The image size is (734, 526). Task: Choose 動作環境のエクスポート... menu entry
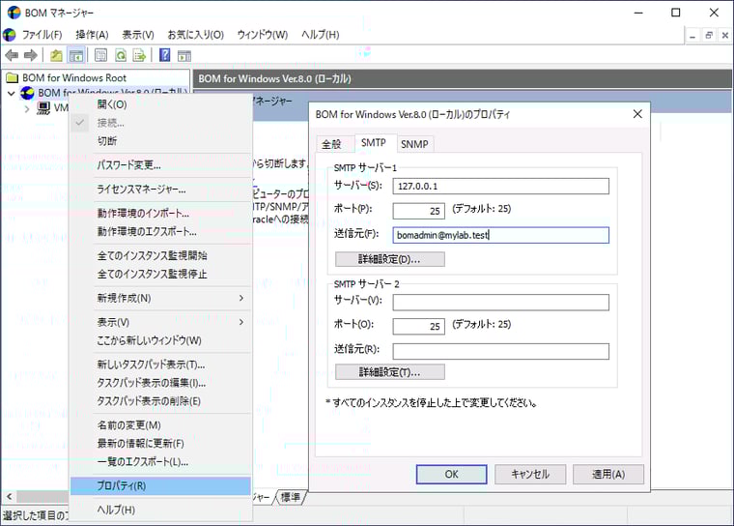(x=161, y=232)
